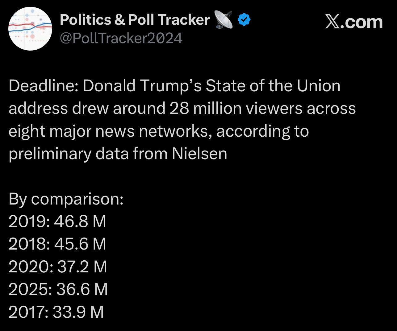Click the Politics & Poll Tracker profile avatar
This screenshot has width=397, height=331.
tap(30, 28)
